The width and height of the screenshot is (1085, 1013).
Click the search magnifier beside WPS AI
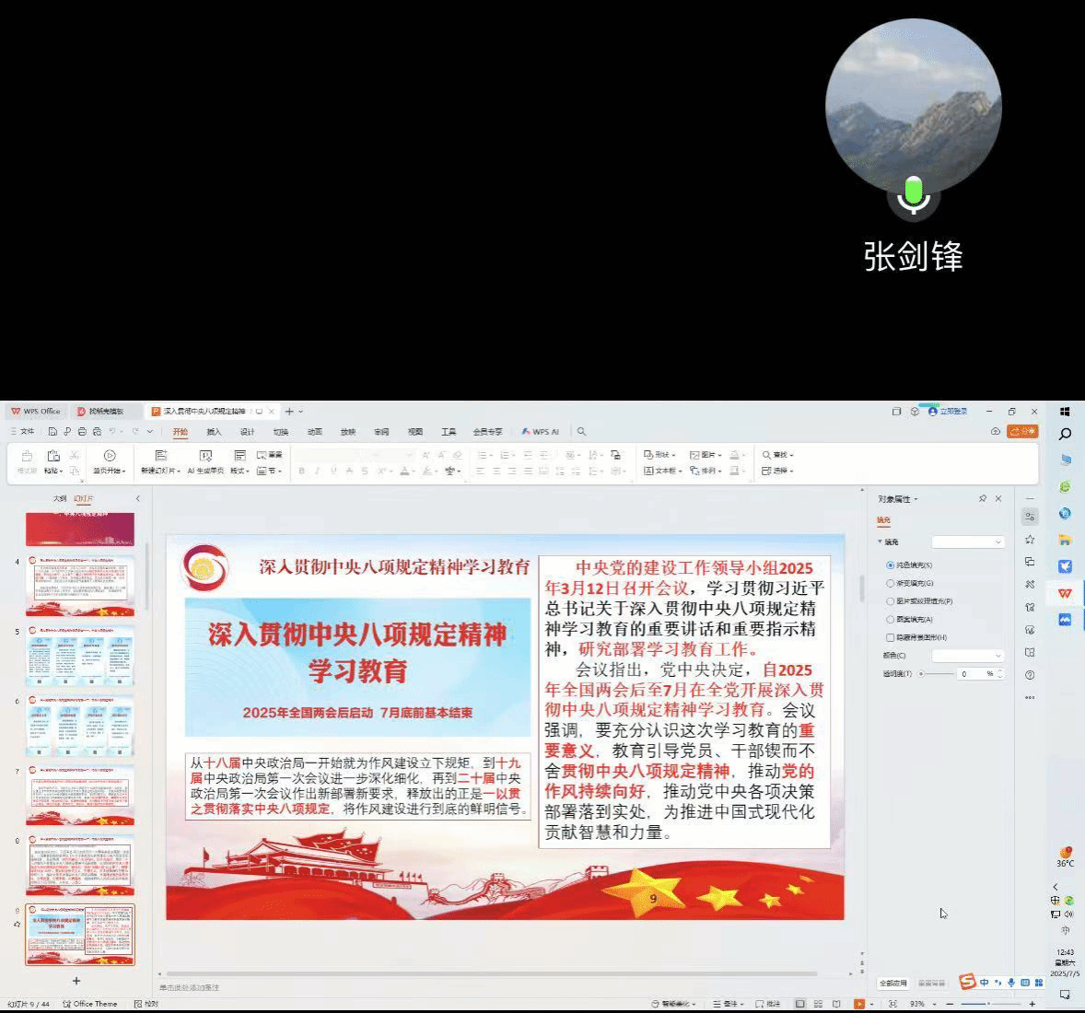click(581, 431)
